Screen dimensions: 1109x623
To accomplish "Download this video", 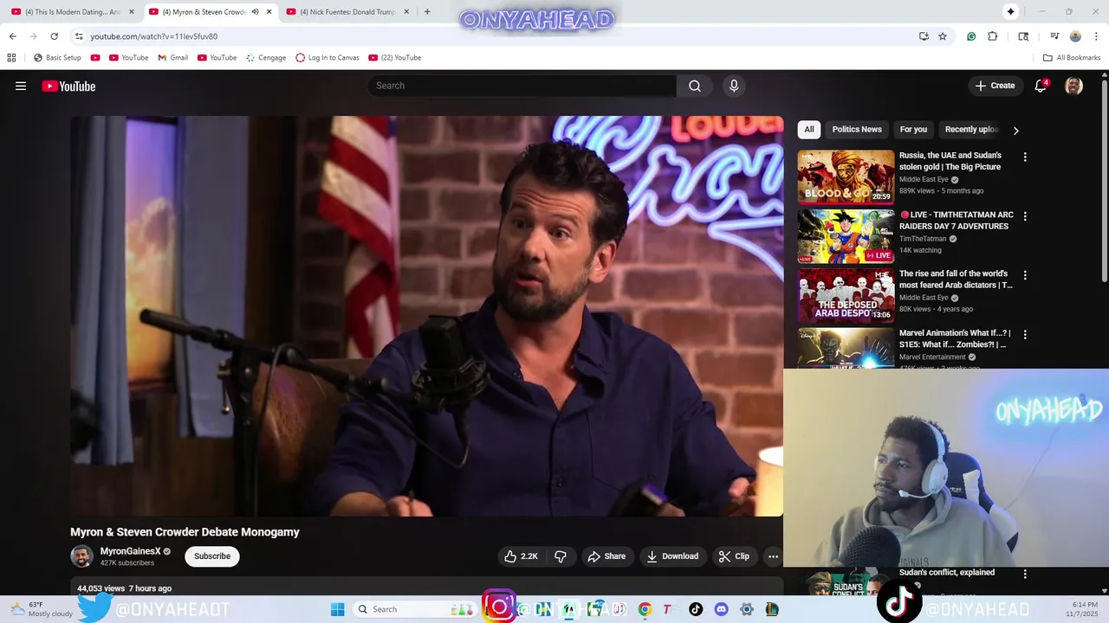I will point(672,556).
